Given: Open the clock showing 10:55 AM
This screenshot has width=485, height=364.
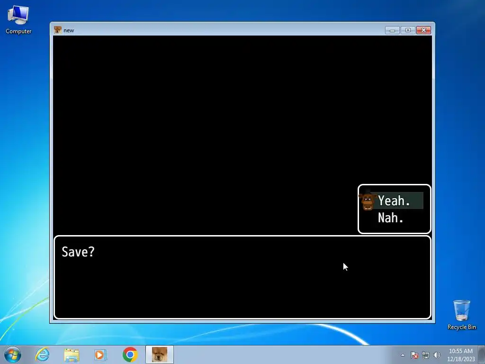Looking at the screenshot, I should (460, 355).
